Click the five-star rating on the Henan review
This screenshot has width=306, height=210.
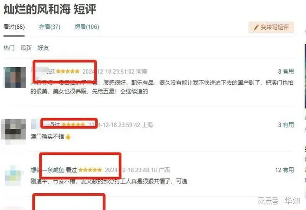(68, 71)
